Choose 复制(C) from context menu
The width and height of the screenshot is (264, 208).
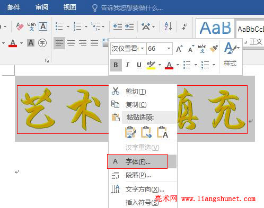(x=143, y=105)
